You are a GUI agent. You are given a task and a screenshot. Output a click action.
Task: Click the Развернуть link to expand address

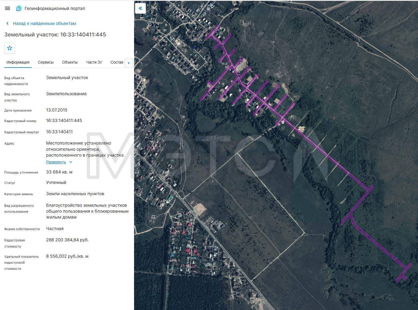click(x=56, y=162)
